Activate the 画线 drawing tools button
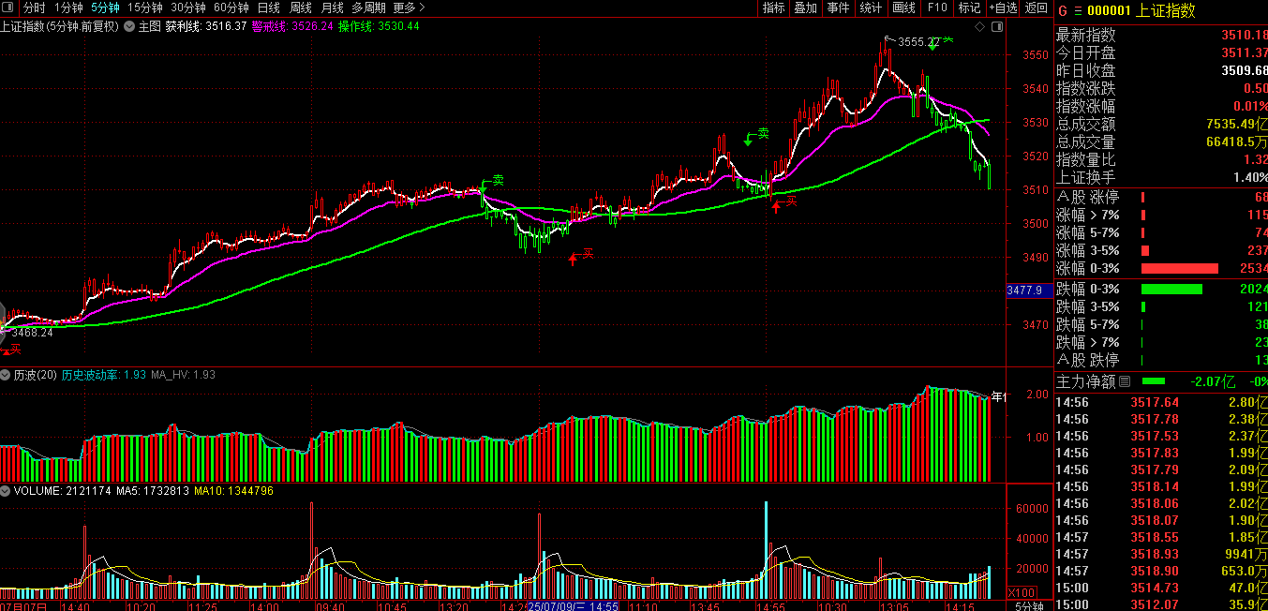Viewport: 1268px width, 611px height. [x=903, y=7]
